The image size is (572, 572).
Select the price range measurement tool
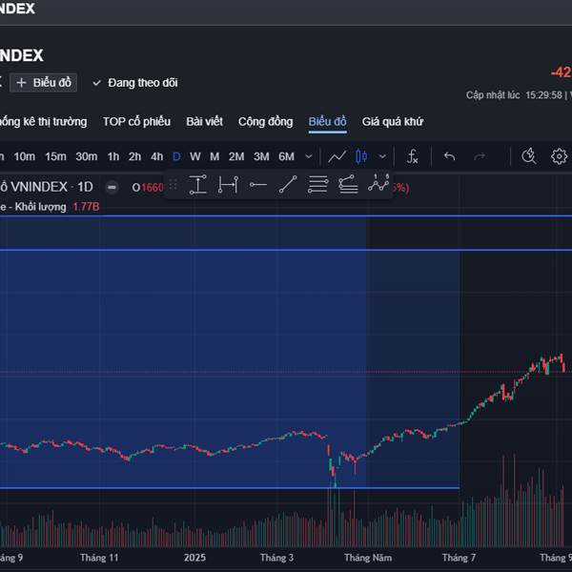click(x=197, y=185)
